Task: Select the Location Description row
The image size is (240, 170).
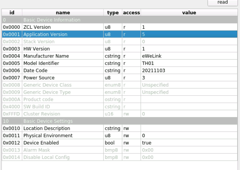Action: [119, 129]
